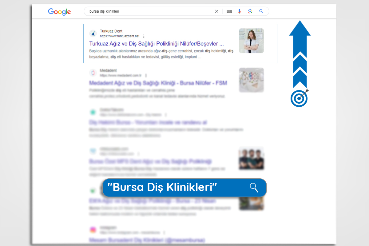Open the Turkuaz Ağız ve Diş Sağlığı Polikliniği result
The image size is (369, 246).
(x=157, y=44)
